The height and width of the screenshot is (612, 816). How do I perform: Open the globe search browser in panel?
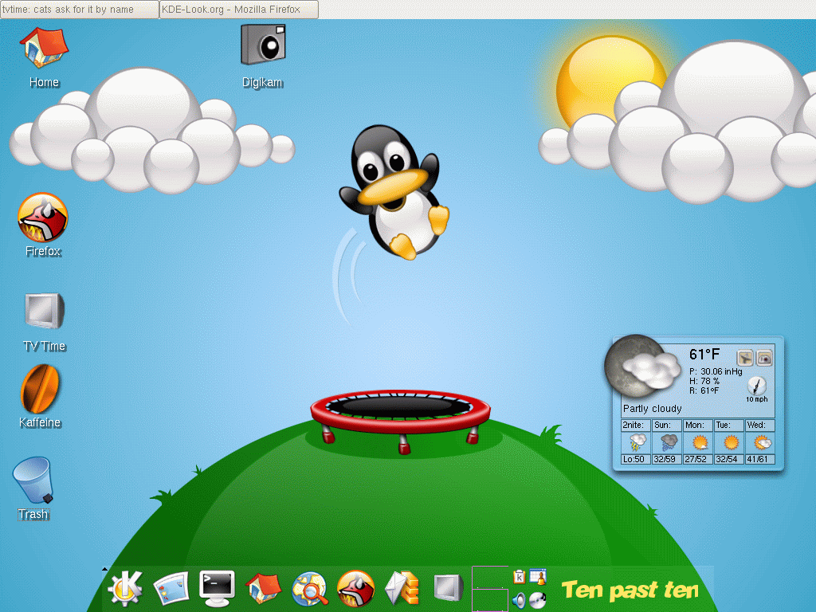point(310,589)
